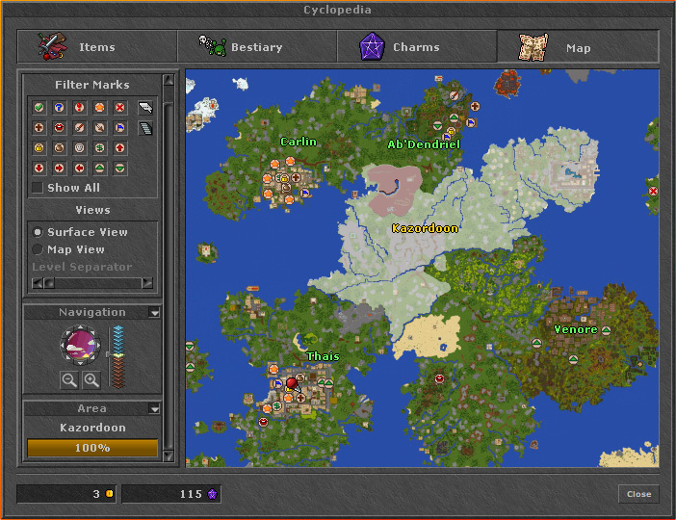Click the zoom out magnifier icon
This screenshot has width=676, height=520.
point(69,380)
